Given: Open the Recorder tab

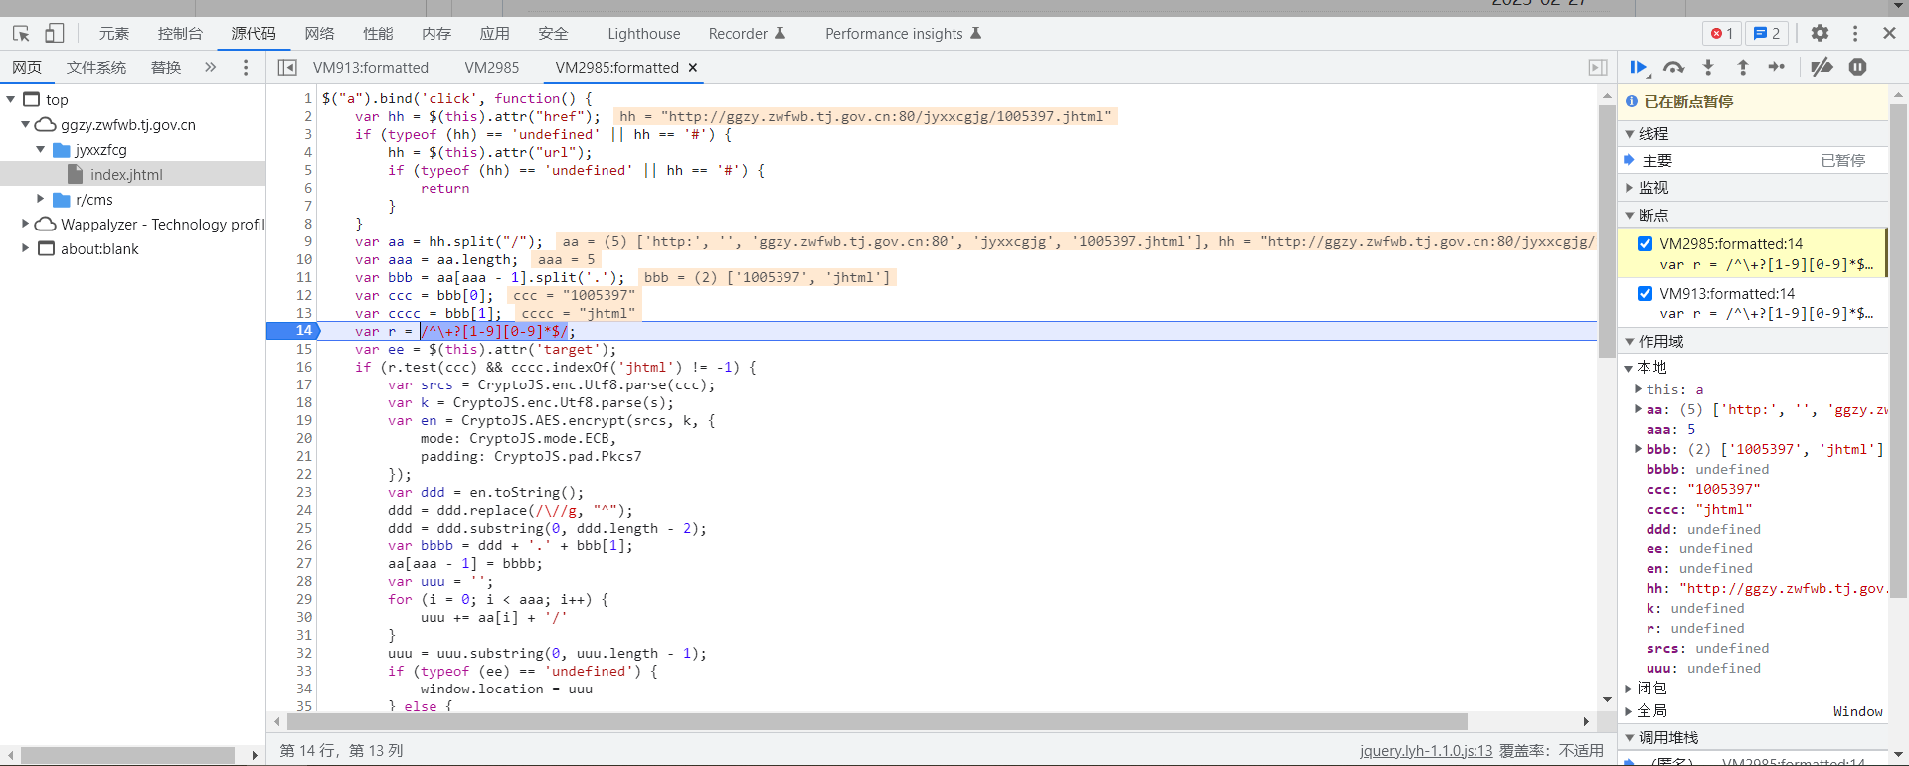Looking at the screenshot, I should coord(747,34).
